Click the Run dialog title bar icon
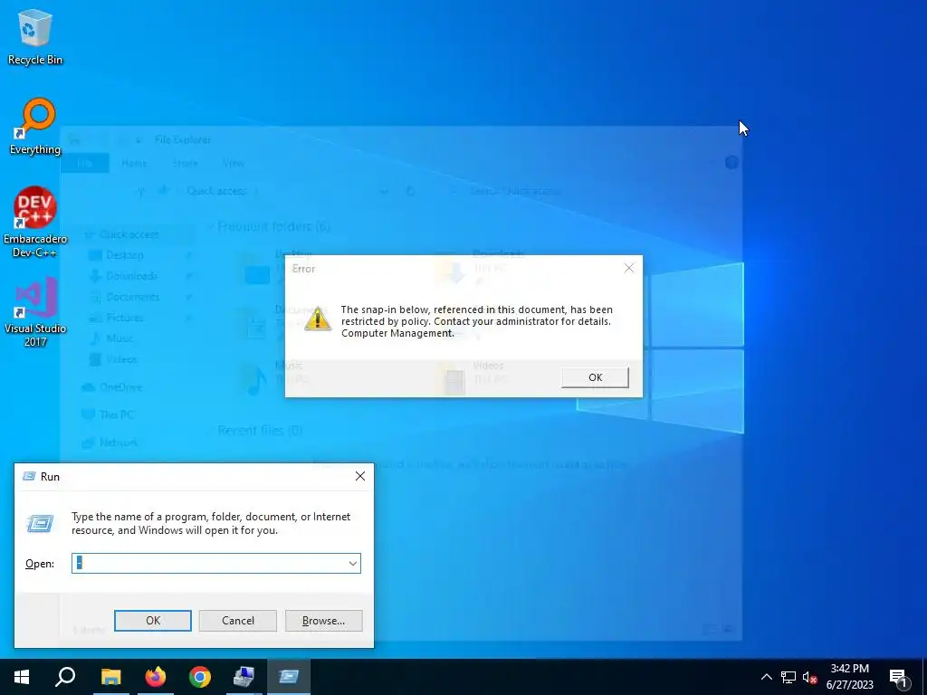This screenshot has height=695, width=927. 28,476
